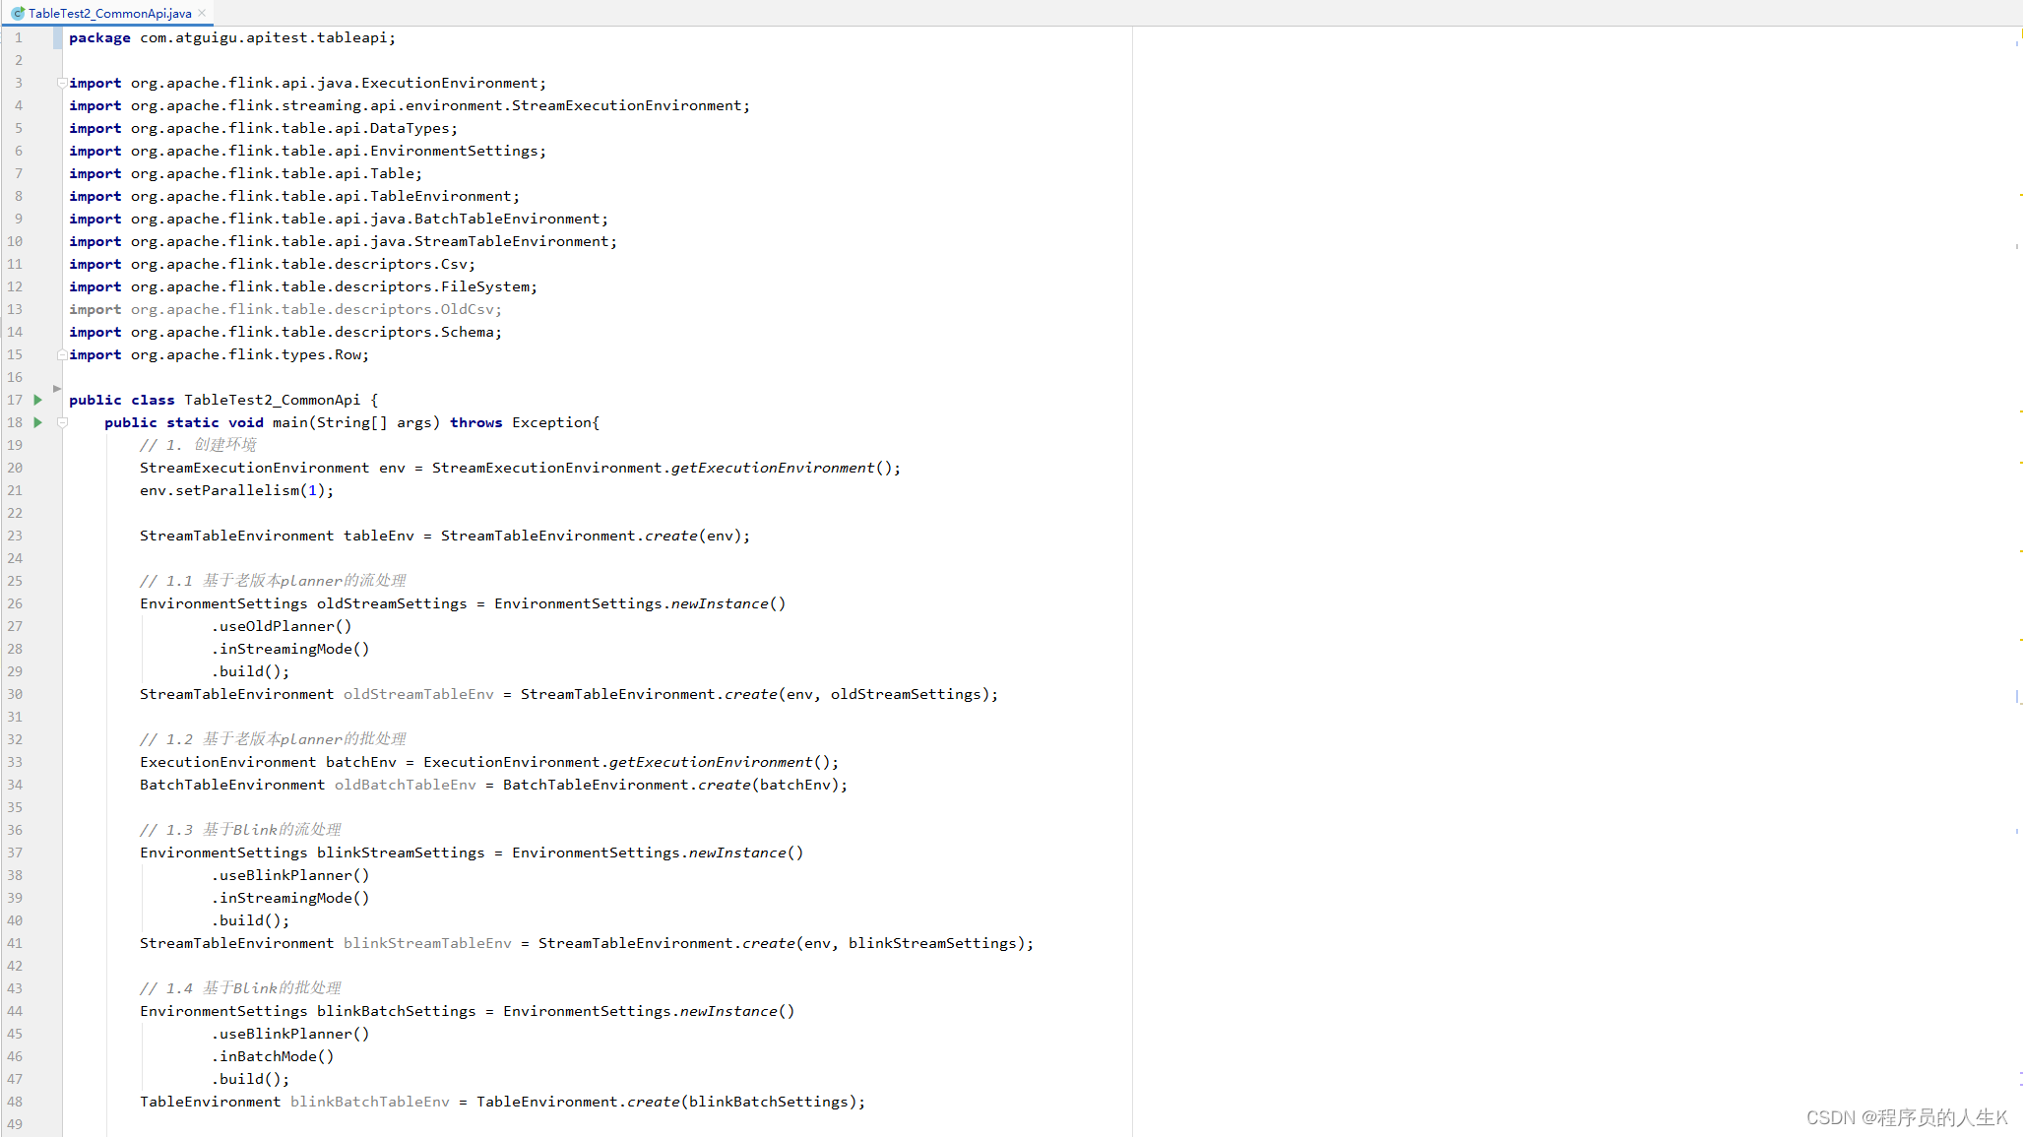The width and height of the screenshot is (2023, 1137).
Task: Click the grayed blinkBatchTableEnv variable
Action: pos(369,1102)
